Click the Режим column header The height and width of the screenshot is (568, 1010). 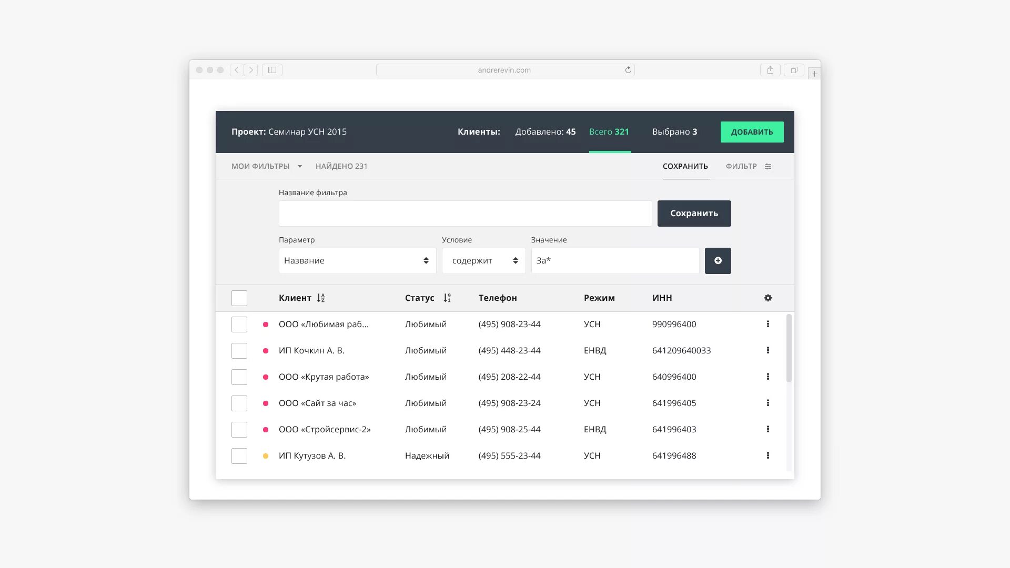pos(599,298)
